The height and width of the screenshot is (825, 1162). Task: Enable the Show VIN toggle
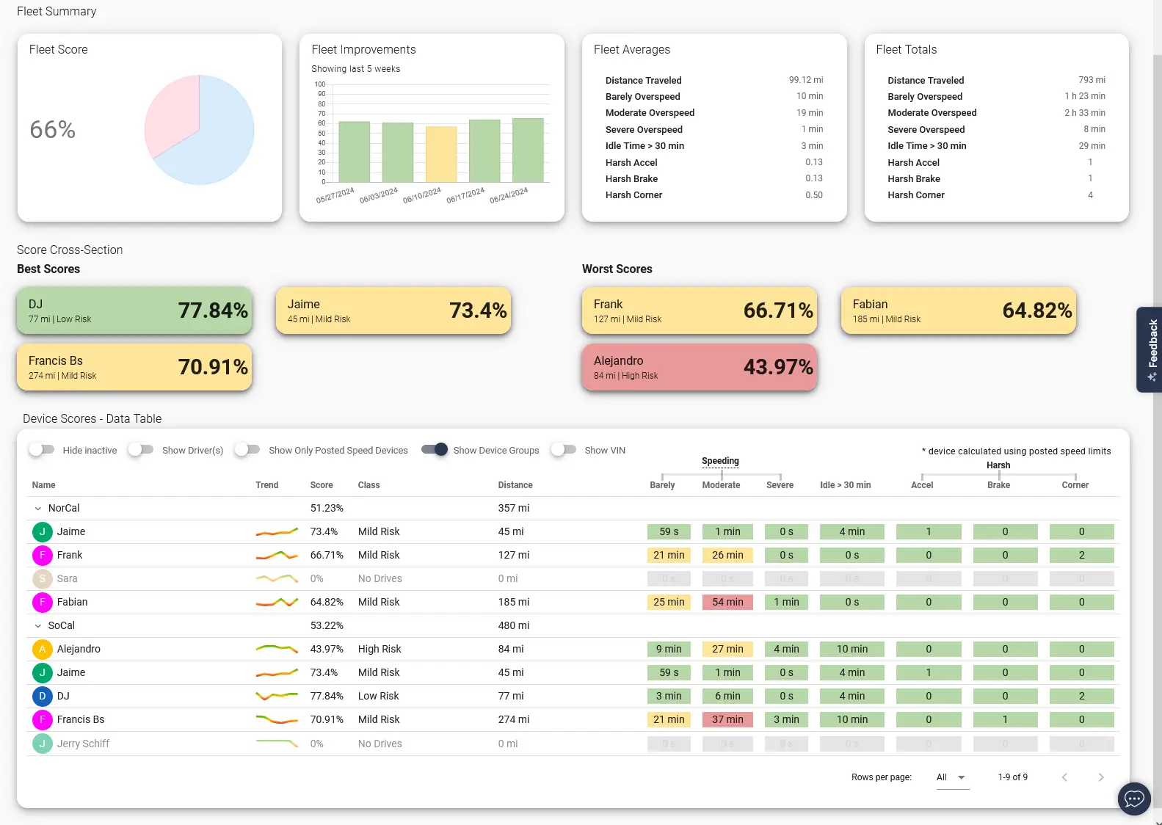point(563,450)
